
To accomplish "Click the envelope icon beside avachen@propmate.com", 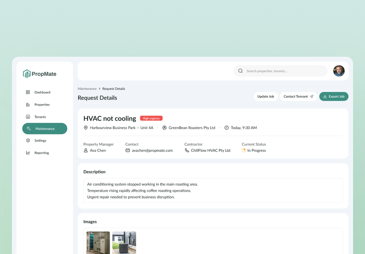I will [x=127, y=150].
